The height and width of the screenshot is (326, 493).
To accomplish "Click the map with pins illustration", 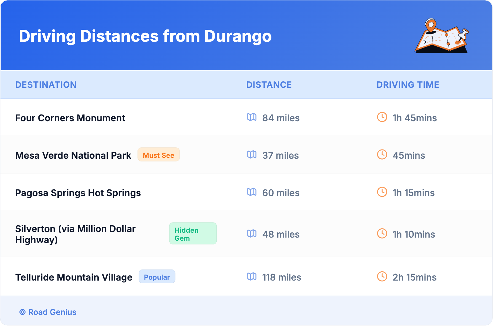I will pos(442,36).
